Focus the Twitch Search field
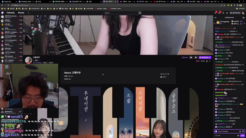This screenshot has width=246, height=138. pos(121,13)
